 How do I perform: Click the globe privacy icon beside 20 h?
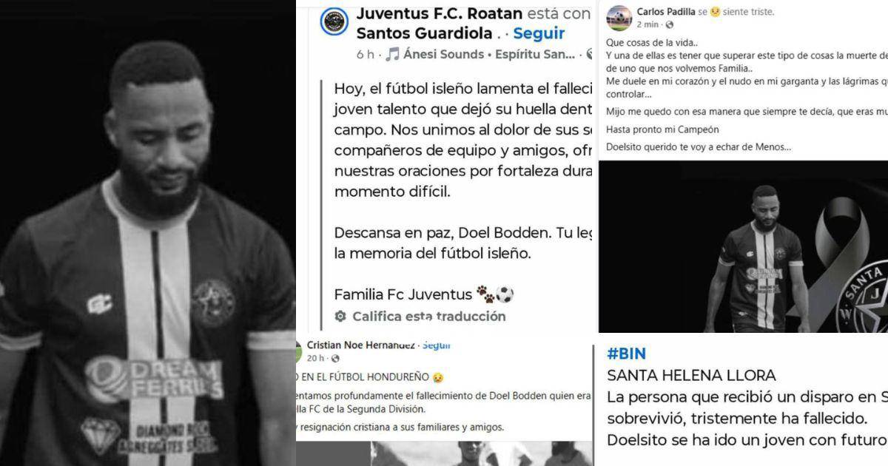point(336,359)
